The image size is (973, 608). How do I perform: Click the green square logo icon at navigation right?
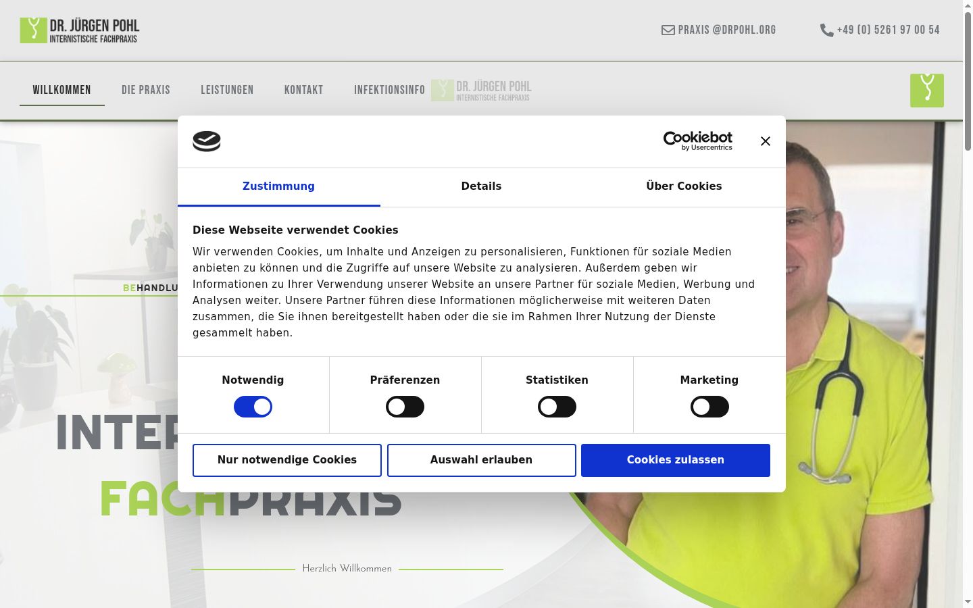(x=927, y=91)
